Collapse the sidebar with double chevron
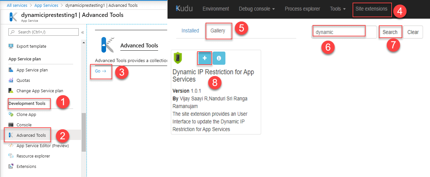 pos(83,32)
